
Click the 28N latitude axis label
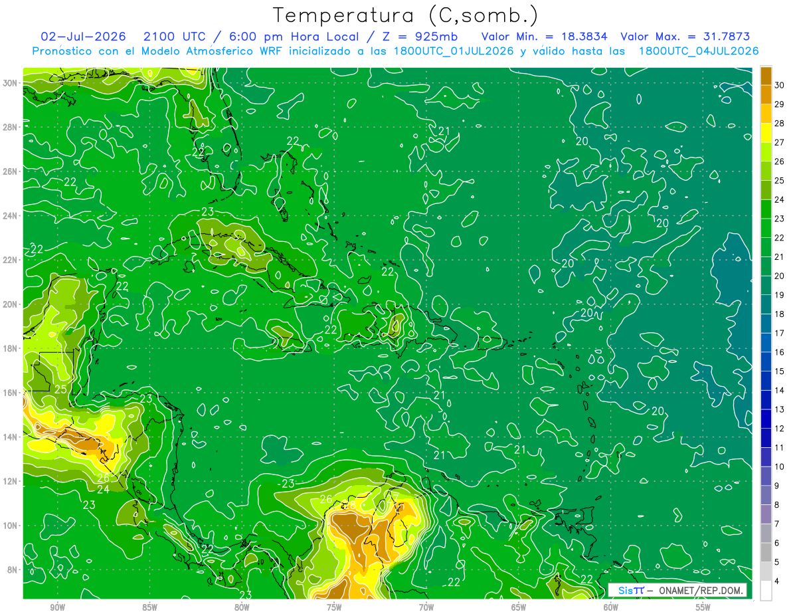10,127
